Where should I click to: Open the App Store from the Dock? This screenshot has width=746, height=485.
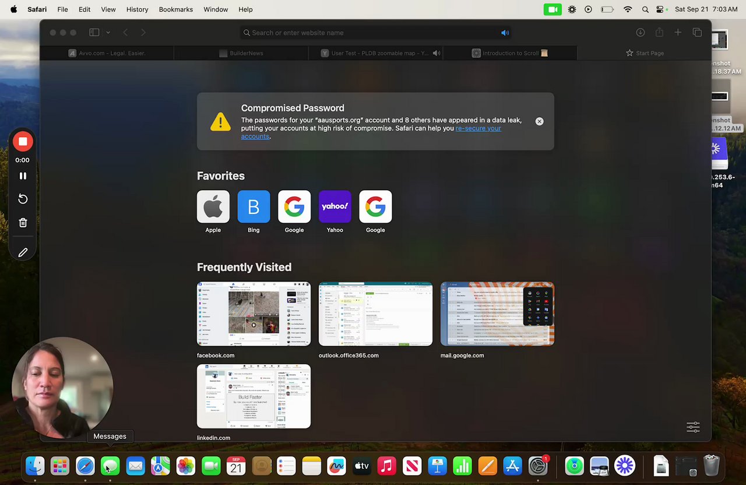[512, 466]
